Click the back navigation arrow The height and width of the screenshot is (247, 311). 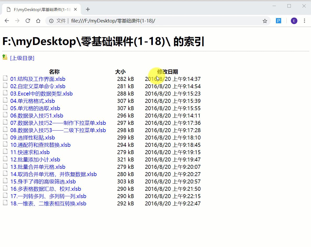[x=7, y=21]
